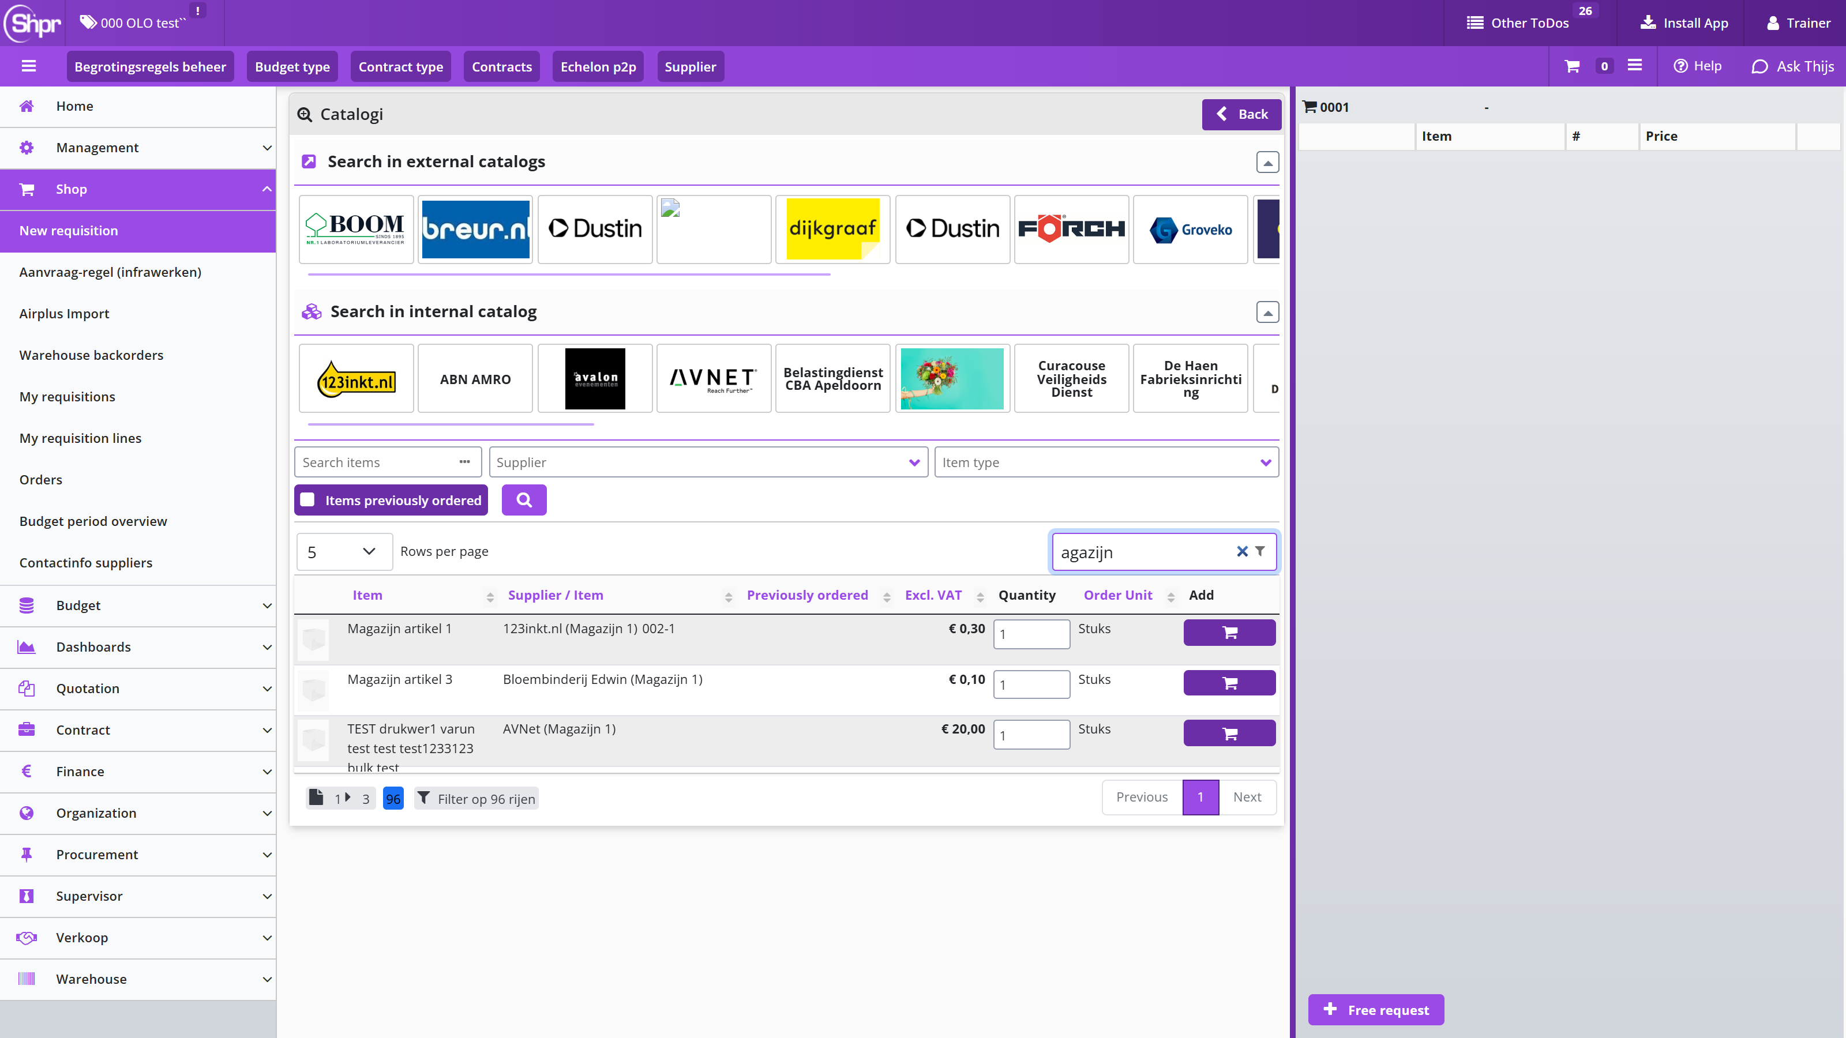Open the Echelon p2p tab
The height and width of the screenshot is (1038, 1846).
tap(598, 67)
